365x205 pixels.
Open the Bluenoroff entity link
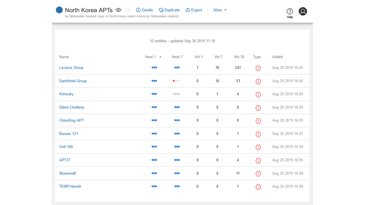(68, 173)
